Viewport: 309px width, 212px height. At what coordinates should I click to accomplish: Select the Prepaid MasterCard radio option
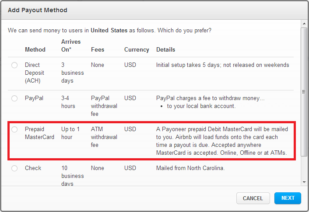(14, 129)
